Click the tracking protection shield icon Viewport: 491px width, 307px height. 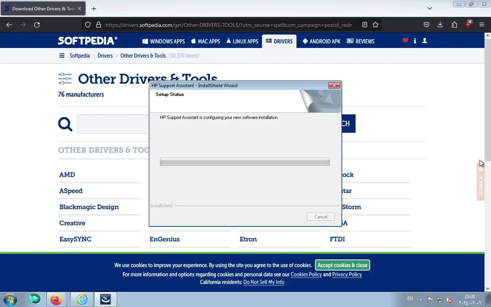click(88, 25)
